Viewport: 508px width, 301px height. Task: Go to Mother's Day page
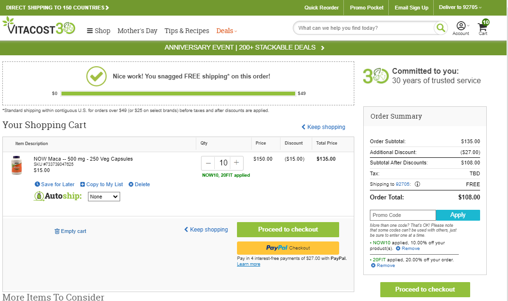pos(137,31)
